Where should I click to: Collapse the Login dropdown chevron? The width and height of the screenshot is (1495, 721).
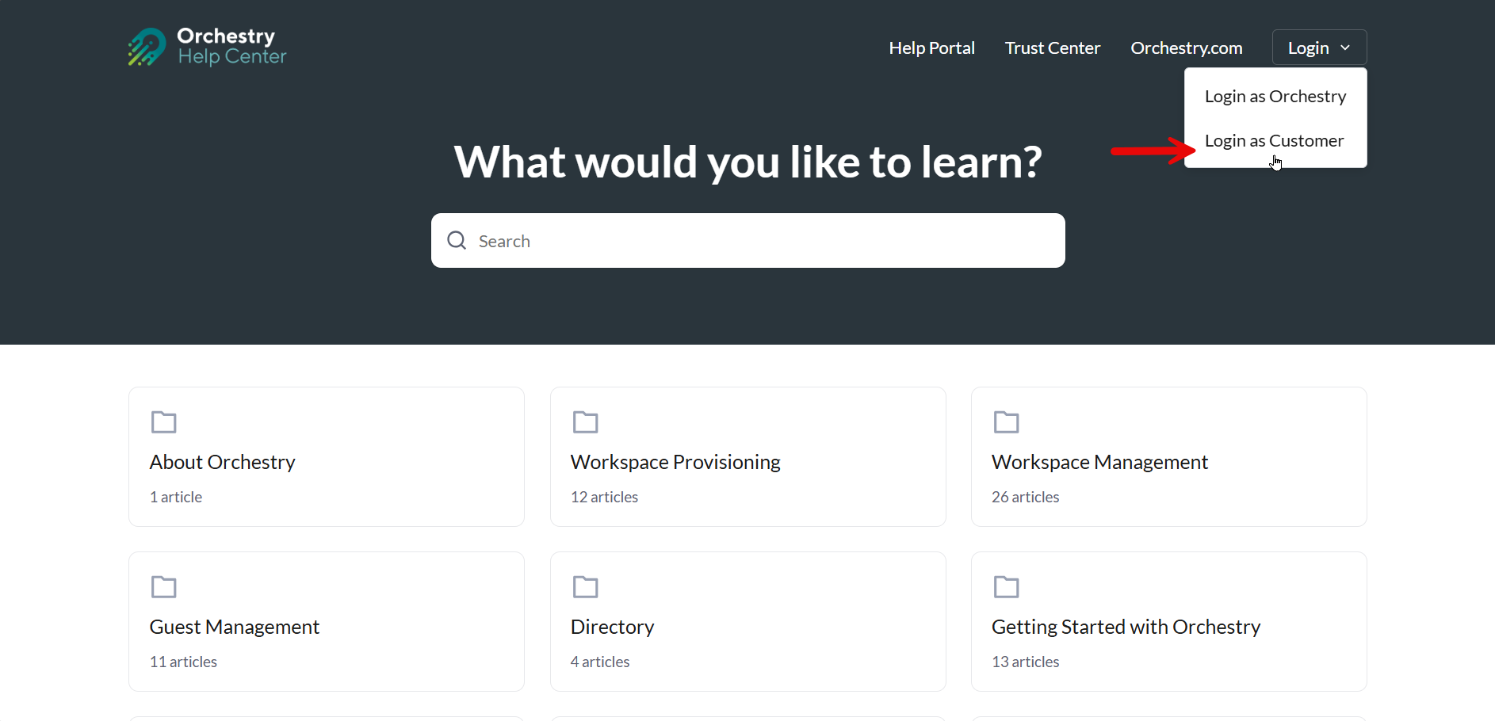(1345, 48)
